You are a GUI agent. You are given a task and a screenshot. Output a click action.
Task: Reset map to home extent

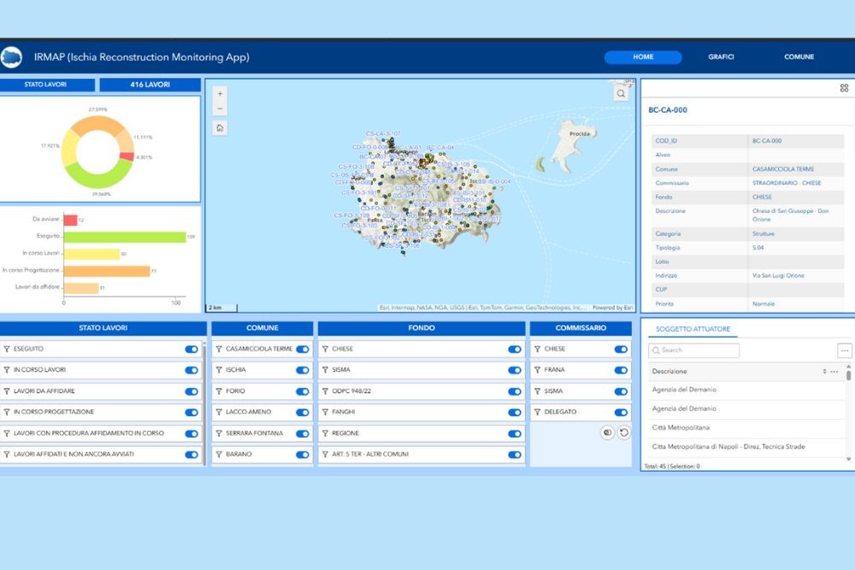coord(220,128)
